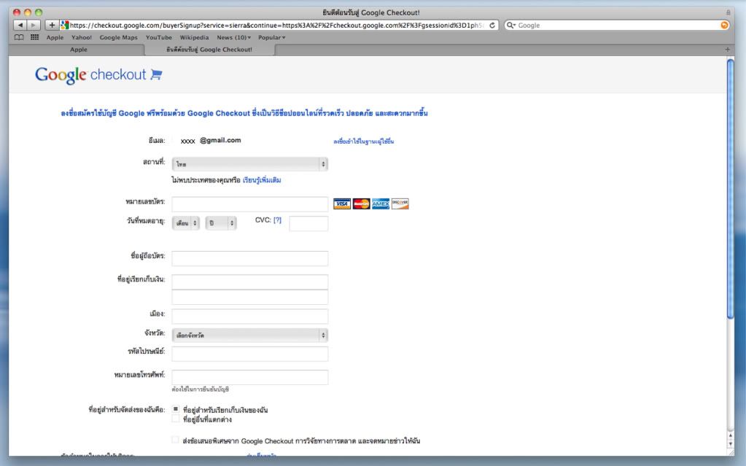Click the Visa card icon
746x466 pixels.
tap(341, 203)
